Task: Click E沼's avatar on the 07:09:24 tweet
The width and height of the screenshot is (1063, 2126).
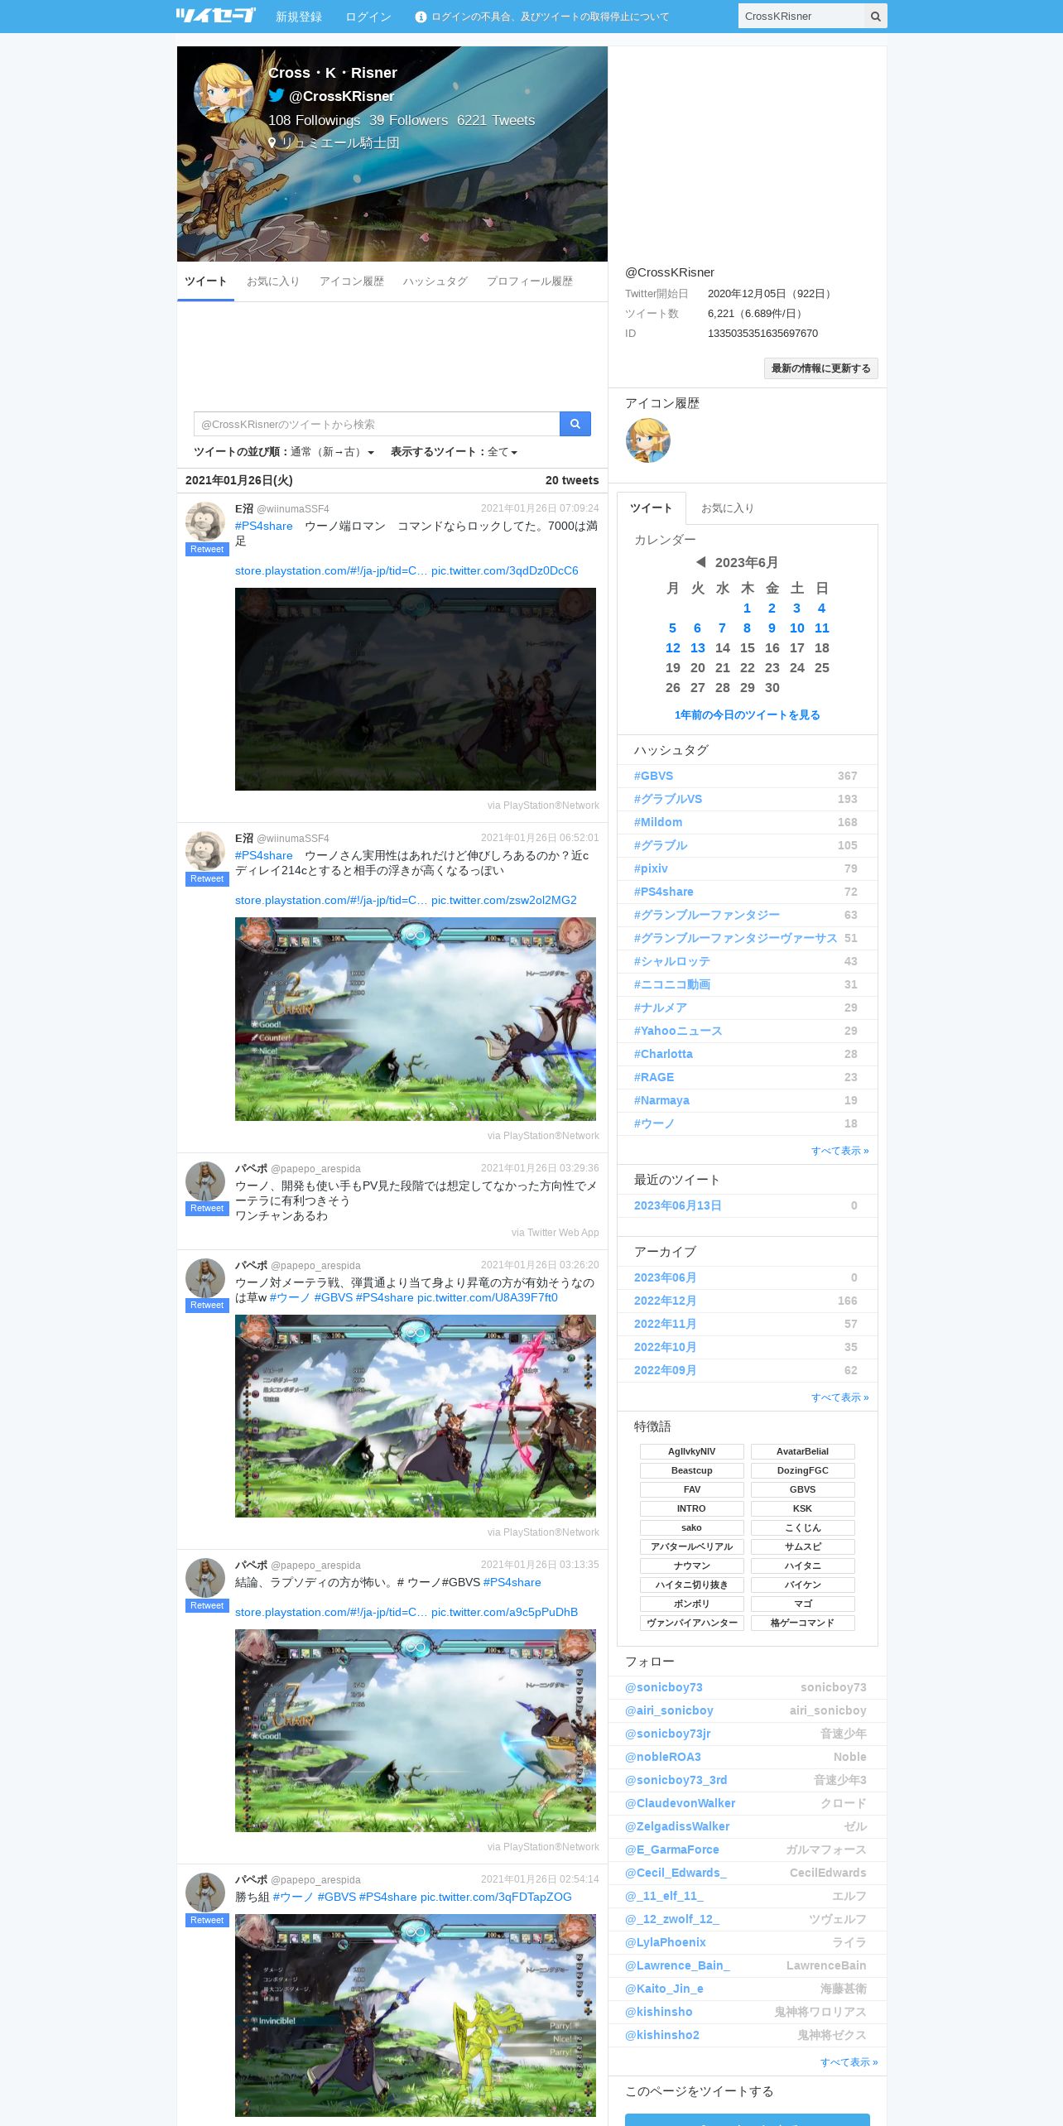Action: click(x=205, y=522)
